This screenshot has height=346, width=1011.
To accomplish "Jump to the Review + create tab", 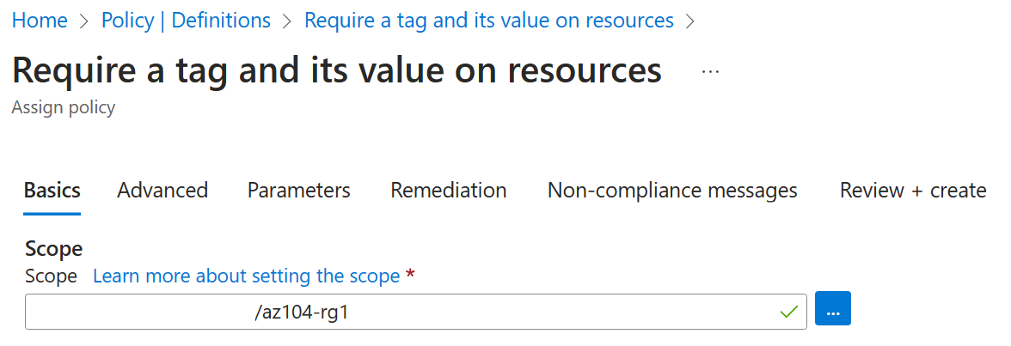I will [912, 190].
